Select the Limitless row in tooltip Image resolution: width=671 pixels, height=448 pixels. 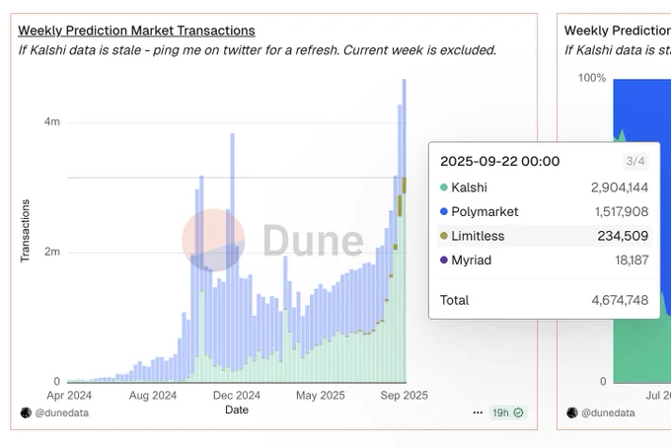pos(544,236)
